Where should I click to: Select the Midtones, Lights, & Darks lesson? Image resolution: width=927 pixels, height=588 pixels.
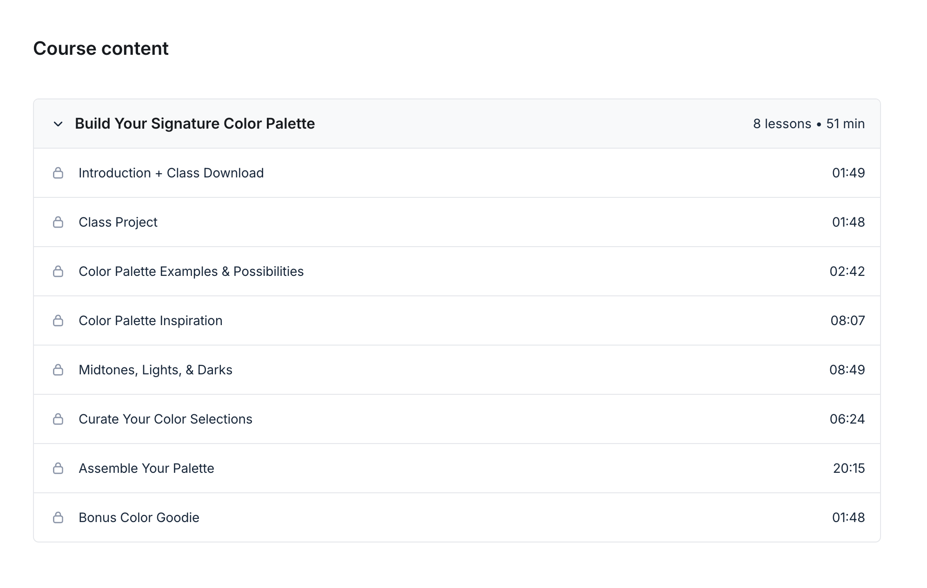pos(156,370)
